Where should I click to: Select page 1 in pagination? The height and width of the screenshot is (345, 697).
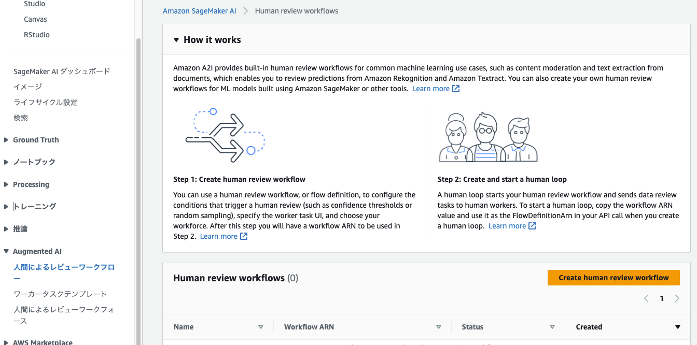(662, 298)
